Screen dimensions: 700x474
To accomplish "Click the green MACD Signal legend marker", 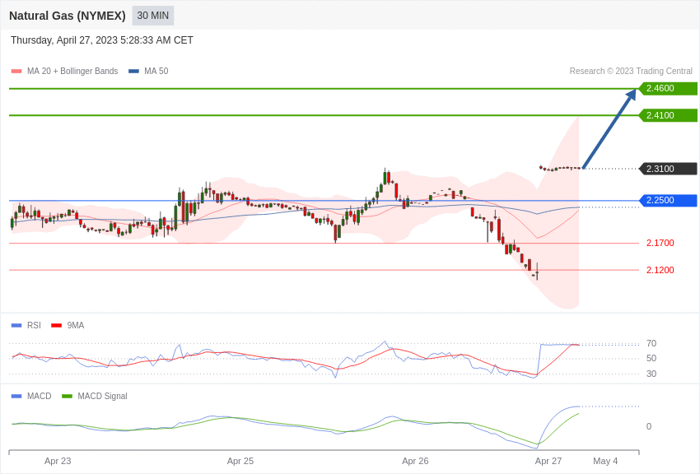I will (67, 397).
